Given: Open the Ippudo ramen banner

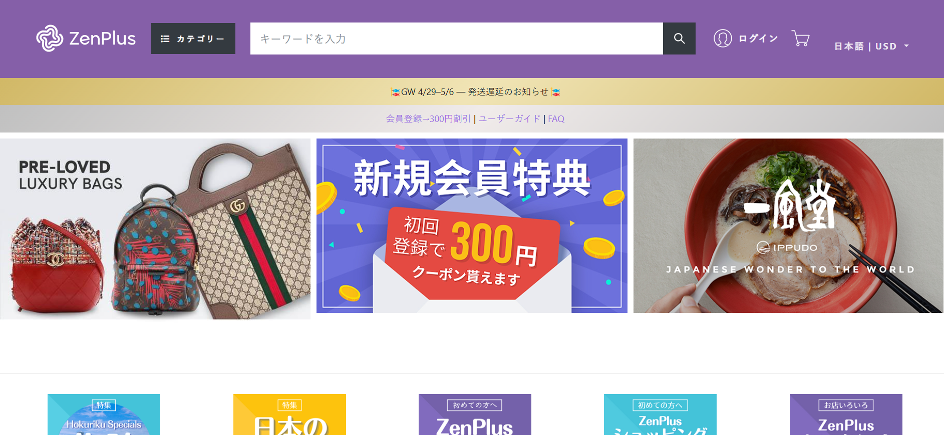Looking at the screenshot, I should point(788,225).
